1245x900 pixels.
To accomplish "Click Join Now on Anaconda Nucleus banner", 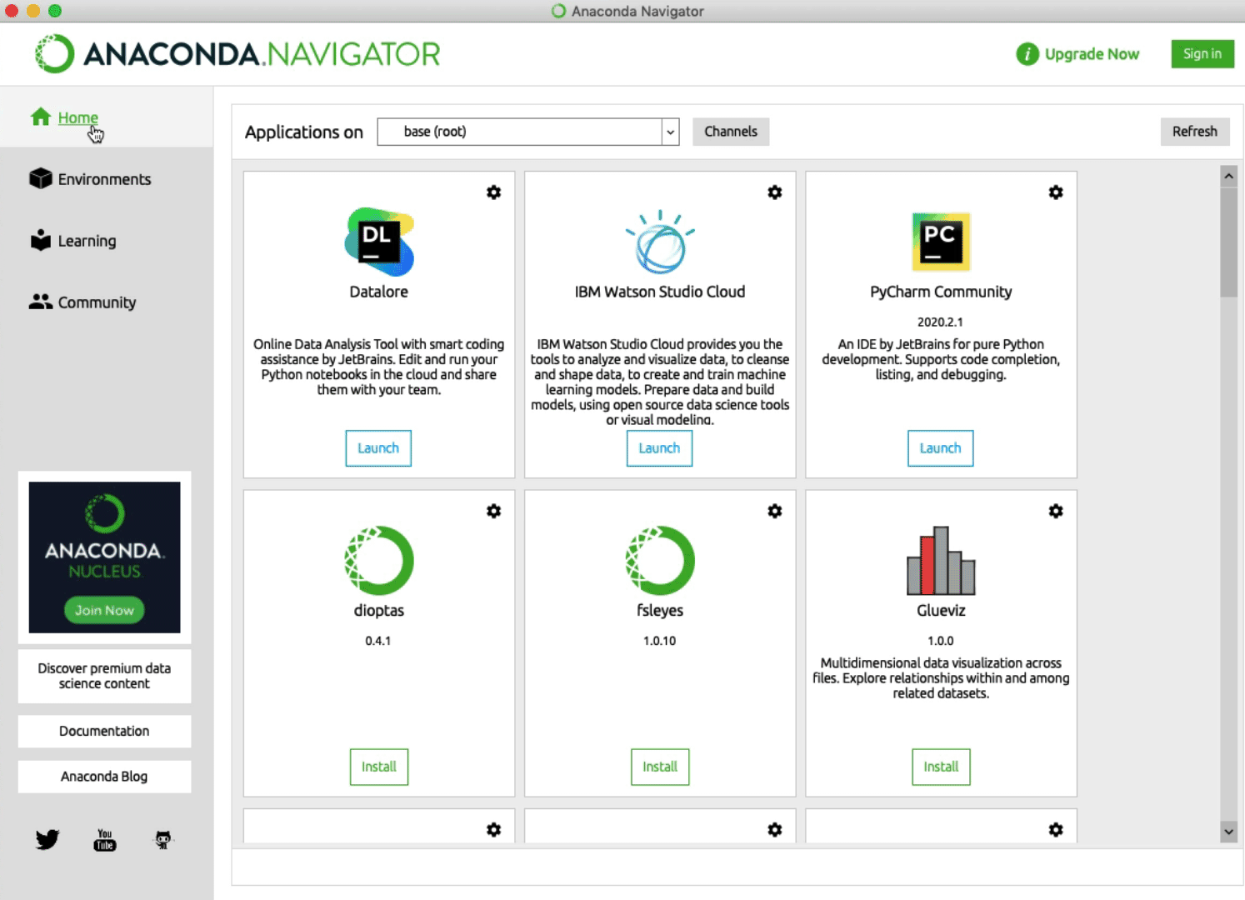I will point(104,610).
